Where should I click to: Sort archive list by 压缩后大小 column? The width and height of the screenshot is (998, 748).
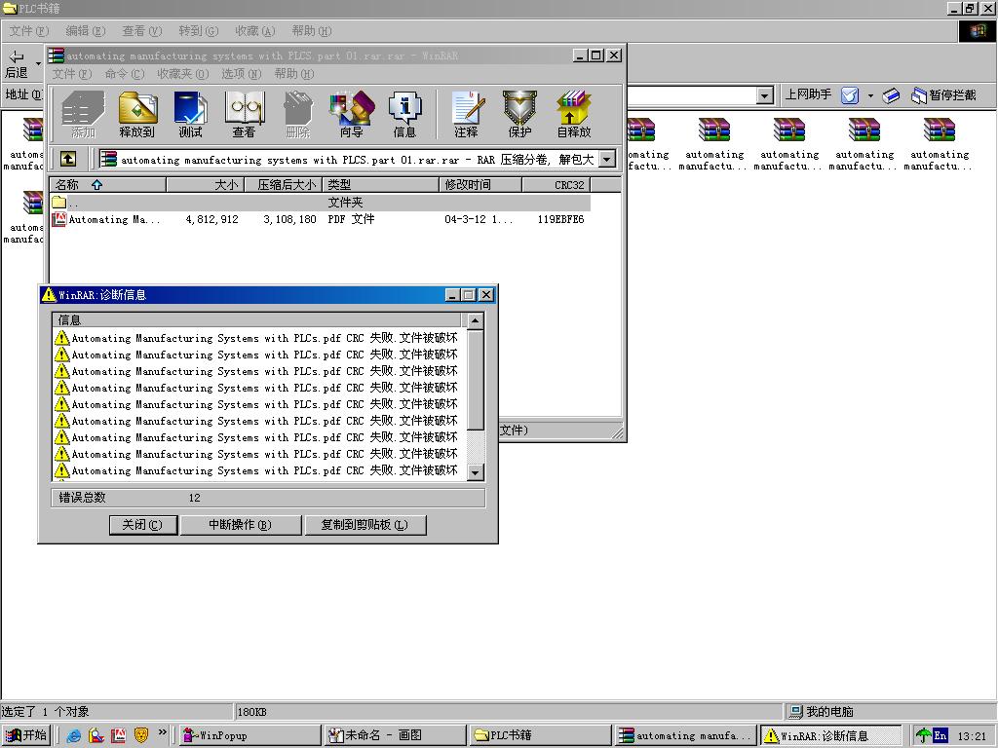[x=283, y=184]
